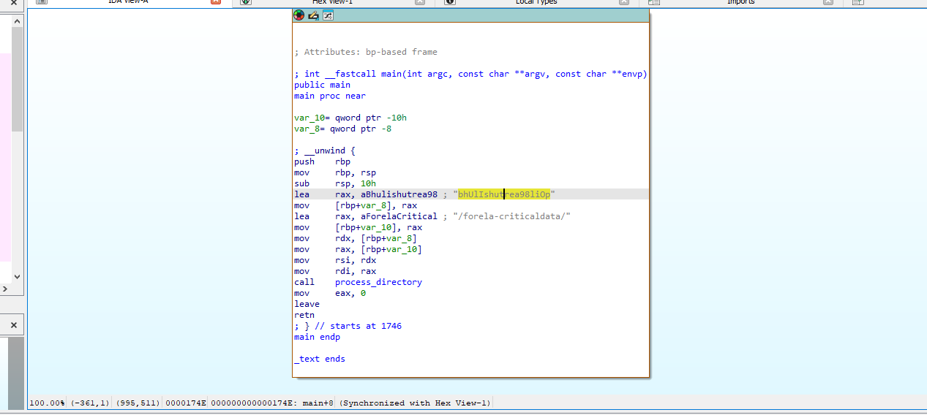Click the "000000000000174E: main+8" status entry

tap(273, 403)
